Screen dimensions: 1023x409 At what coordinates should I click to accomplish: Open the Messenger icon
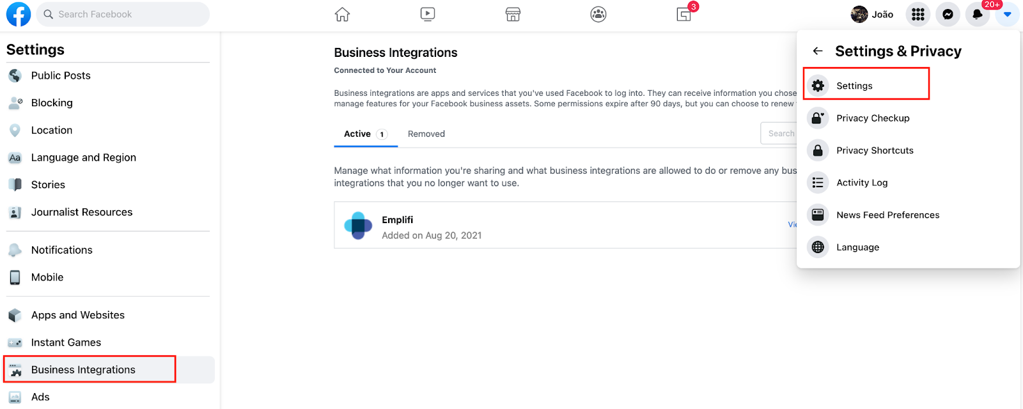click(x=948, y=14)
